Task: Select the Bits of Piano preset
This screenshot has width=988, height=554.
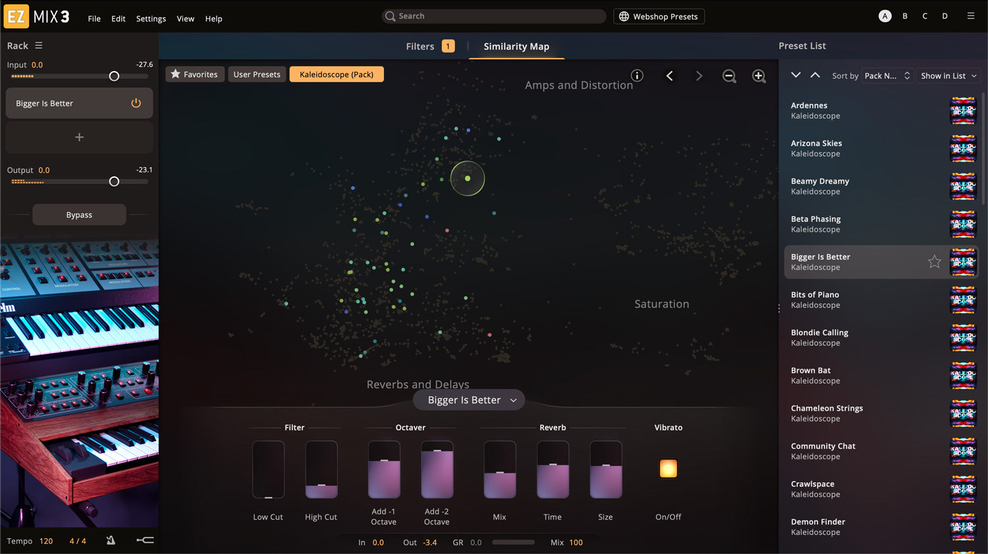Action: [x=881, y=299]
